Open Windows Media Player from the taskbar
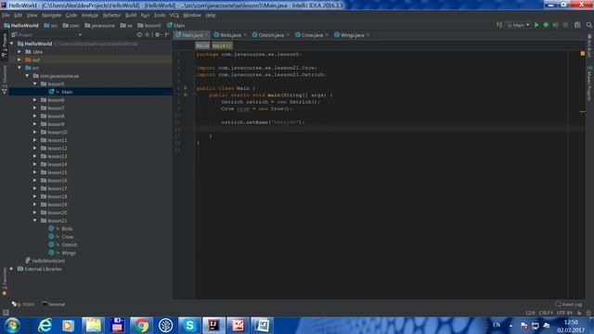Image resolution: width=594 pixels, height=334 pixels. tap(69, 326)
